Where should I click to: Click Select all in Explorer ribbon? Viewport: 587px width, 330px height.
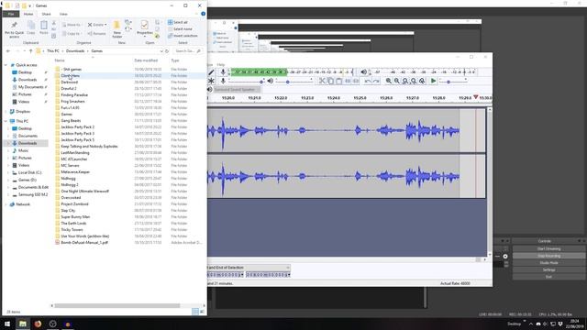pos(178,22)
